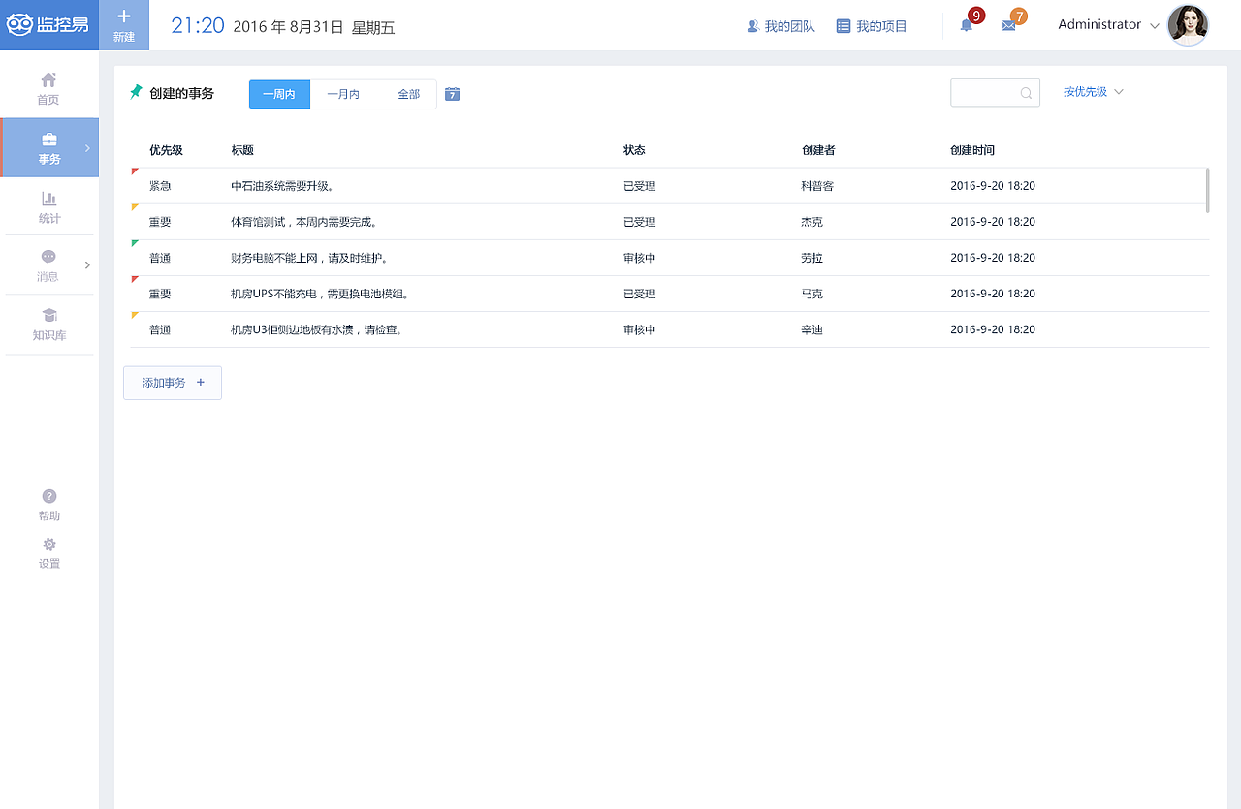
Task: Click the 创建者 column header
Action: click(x=818, y=150)
